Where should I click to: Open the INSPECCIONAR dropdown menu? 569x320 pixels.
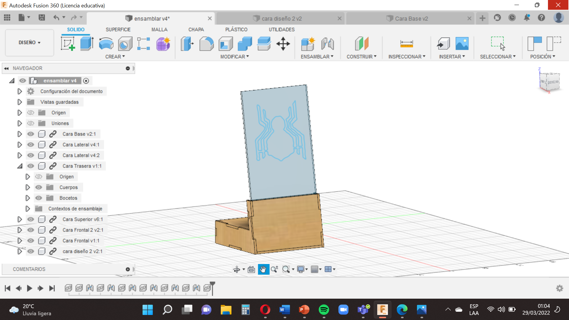407,57
